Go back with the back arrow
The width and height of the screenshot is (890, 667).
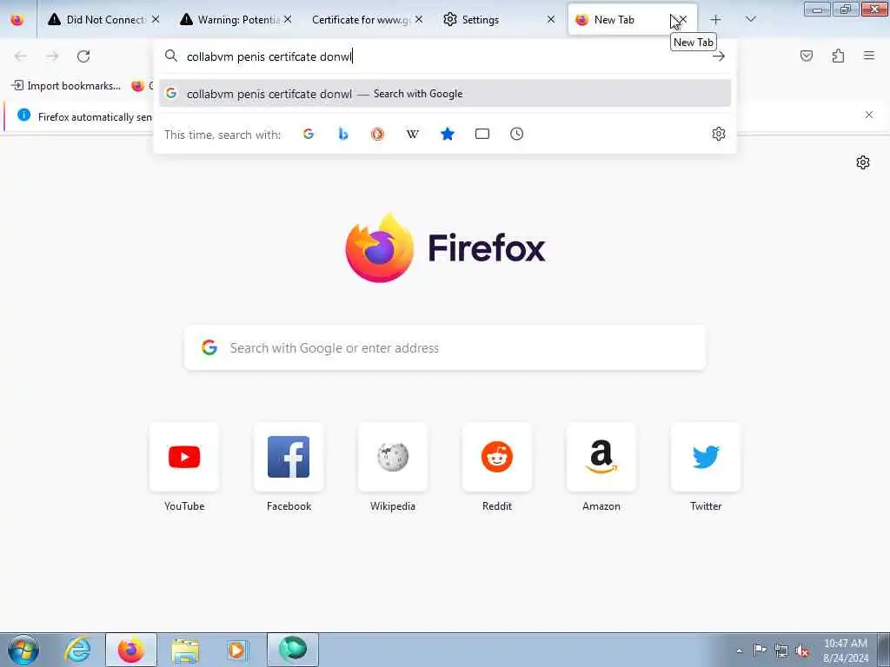coord(21,56)
